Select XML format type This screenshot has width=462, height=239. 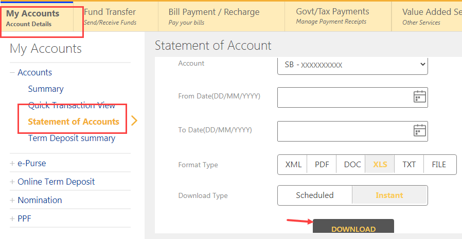click(293, 165)
